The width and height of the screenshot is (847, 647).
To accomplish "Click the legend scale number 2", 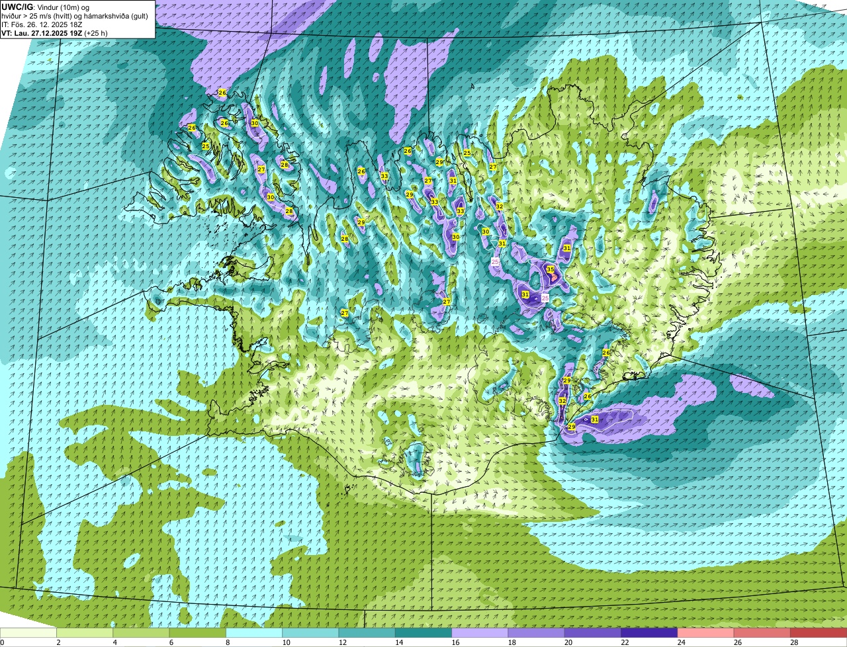I will point(58,642).
